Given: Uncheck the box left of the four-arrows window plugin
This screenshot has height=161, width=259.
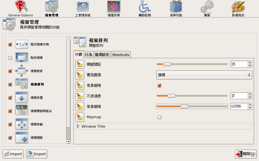Looking at the screenshot, I should point(10,71).
